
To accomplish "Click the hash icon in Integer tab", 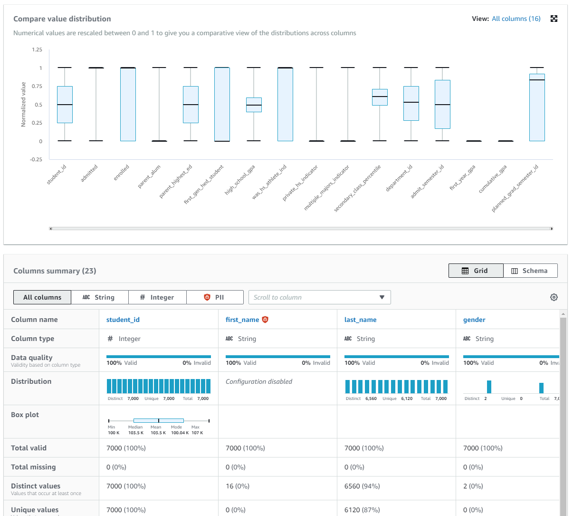I will (143, 297).
